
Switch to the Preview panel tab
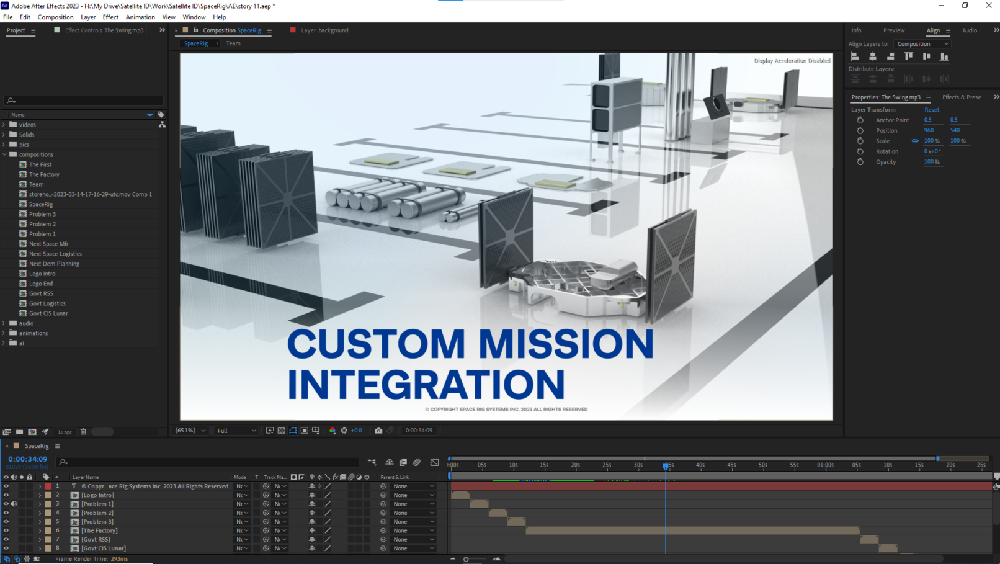coord(893,30)
